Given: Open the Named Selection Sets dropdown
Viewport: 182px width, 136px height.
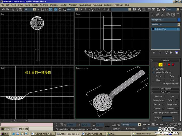Looking at the screenshot, I should pyautogui.click(x=130, y=9).
